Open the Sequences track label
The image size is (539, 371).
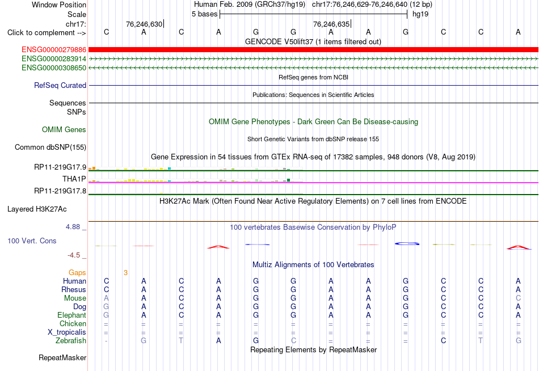click(x=68, y=103)
